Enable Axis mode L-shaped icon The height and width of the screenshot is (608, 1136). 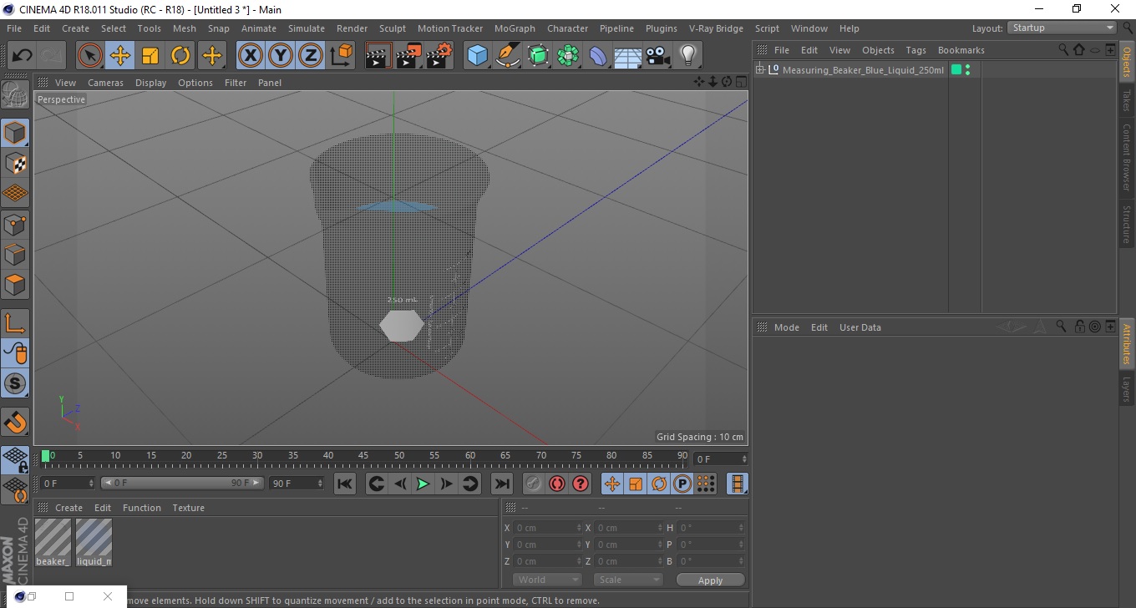click(15, 323)
